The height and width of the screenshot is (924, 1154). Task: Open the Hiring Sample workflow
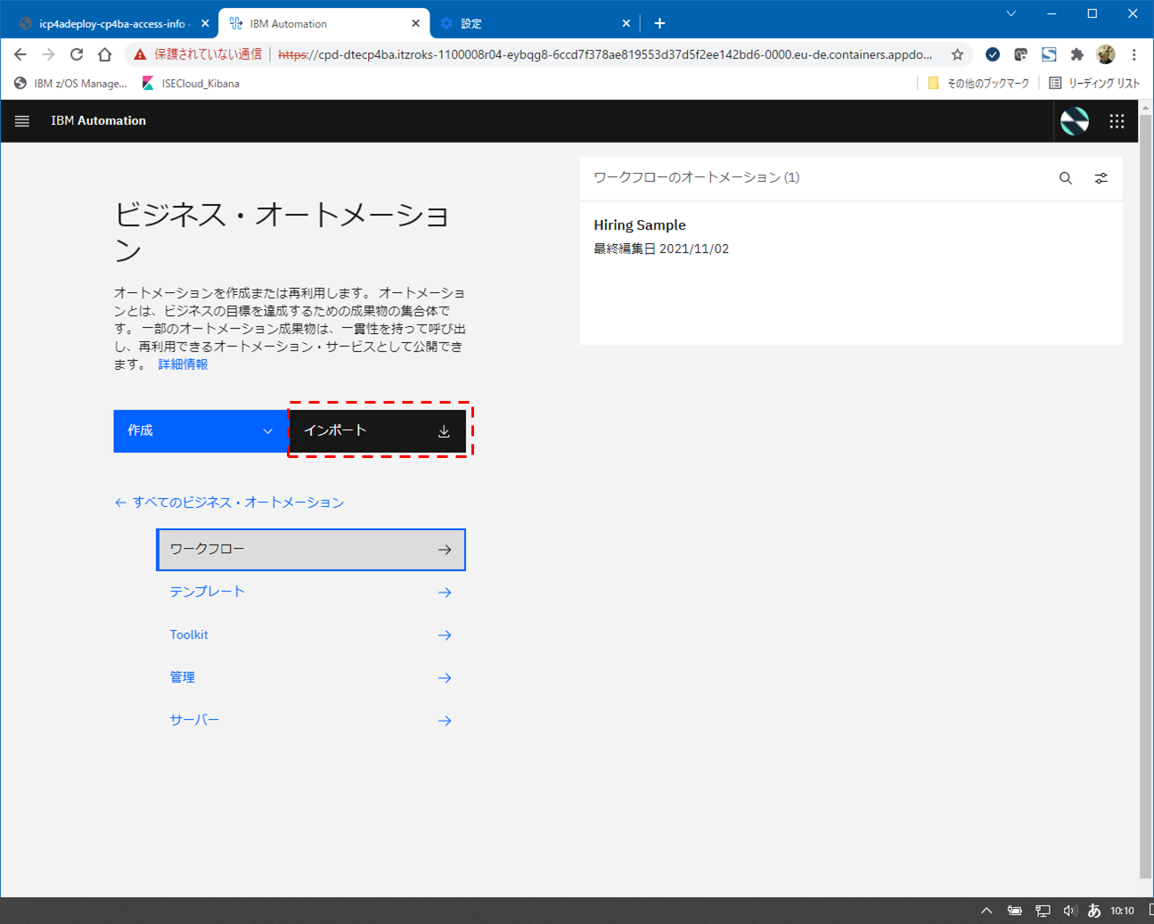pos(851,274)
